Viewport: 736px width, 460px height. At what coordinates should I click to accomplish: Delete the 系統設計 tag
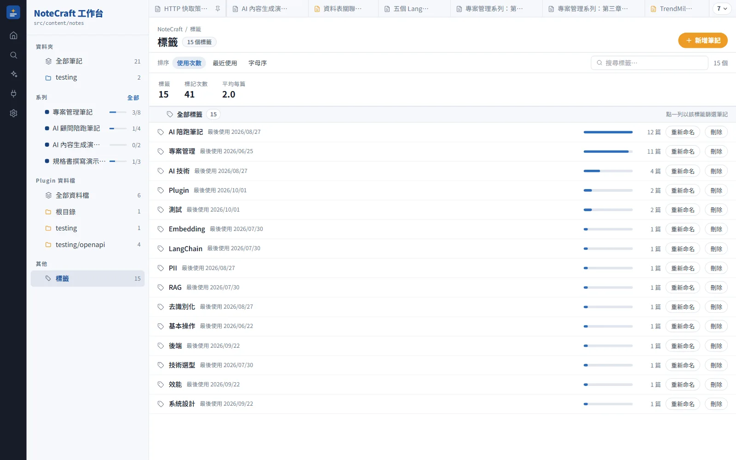pyautogui.click(x=716, y=404)
